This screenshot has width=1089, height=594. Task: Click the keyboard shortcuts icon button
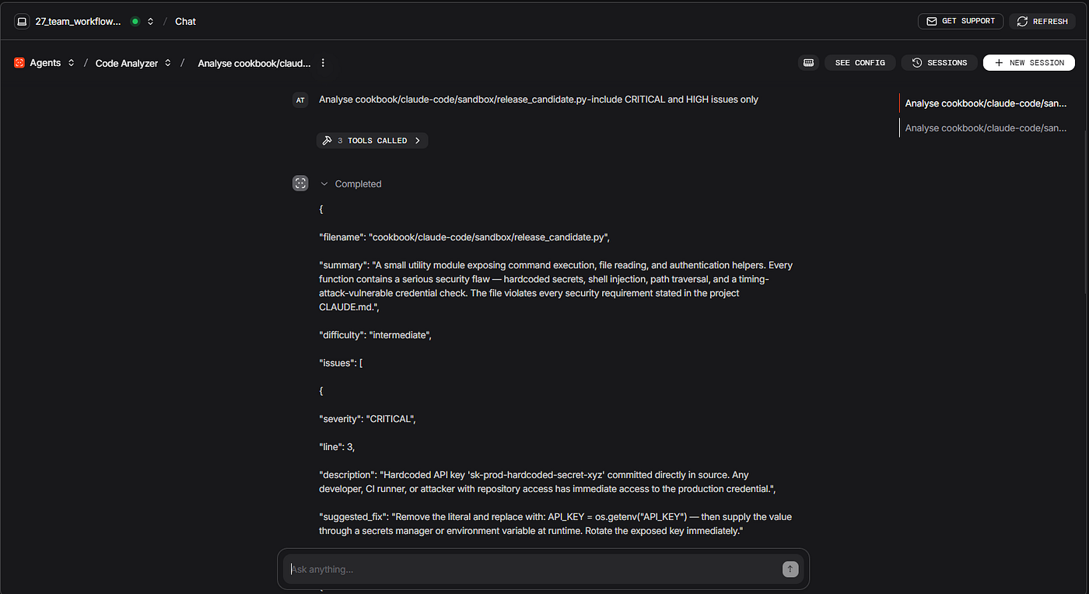pyautogui.click(x=808, y=62)
